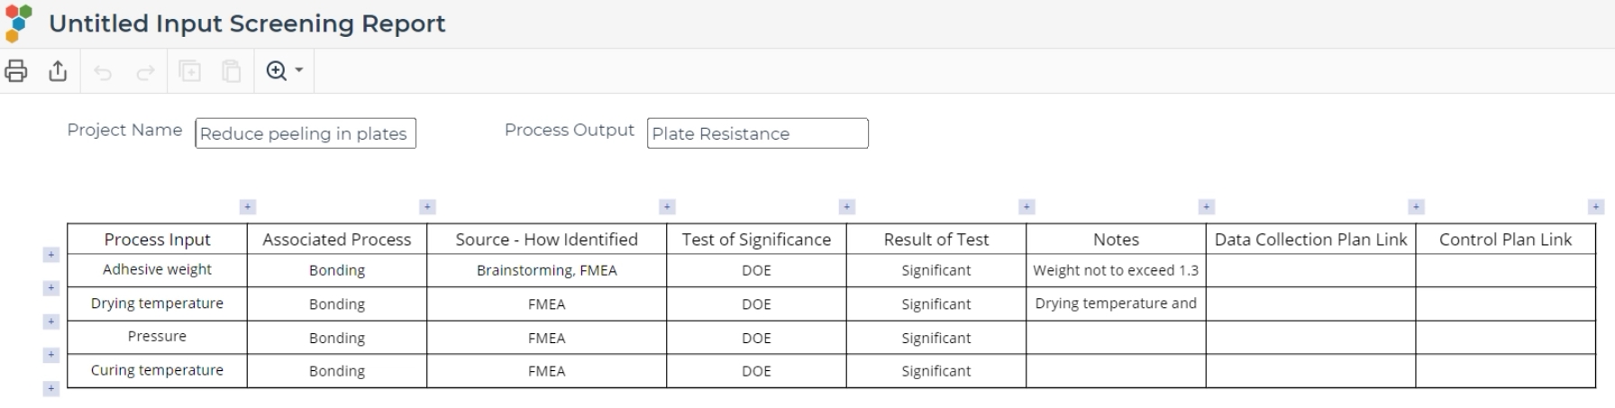This screenshot has width=1615, height=408.
Task: Click the Copy icon in the toolbar
Action: pyautogui.click(x=190, y=71)
